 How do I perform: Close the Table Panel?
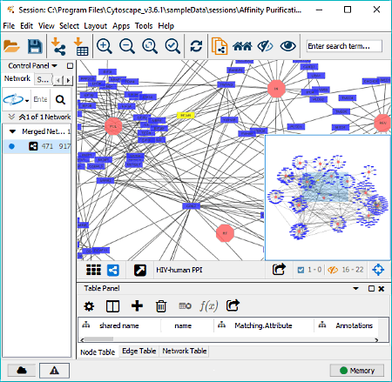(x=382, y=289)
